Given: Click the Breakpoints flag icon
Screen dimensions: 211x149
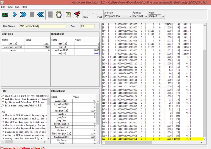Looking at the screenshot, I should click(x=77, y=14).
